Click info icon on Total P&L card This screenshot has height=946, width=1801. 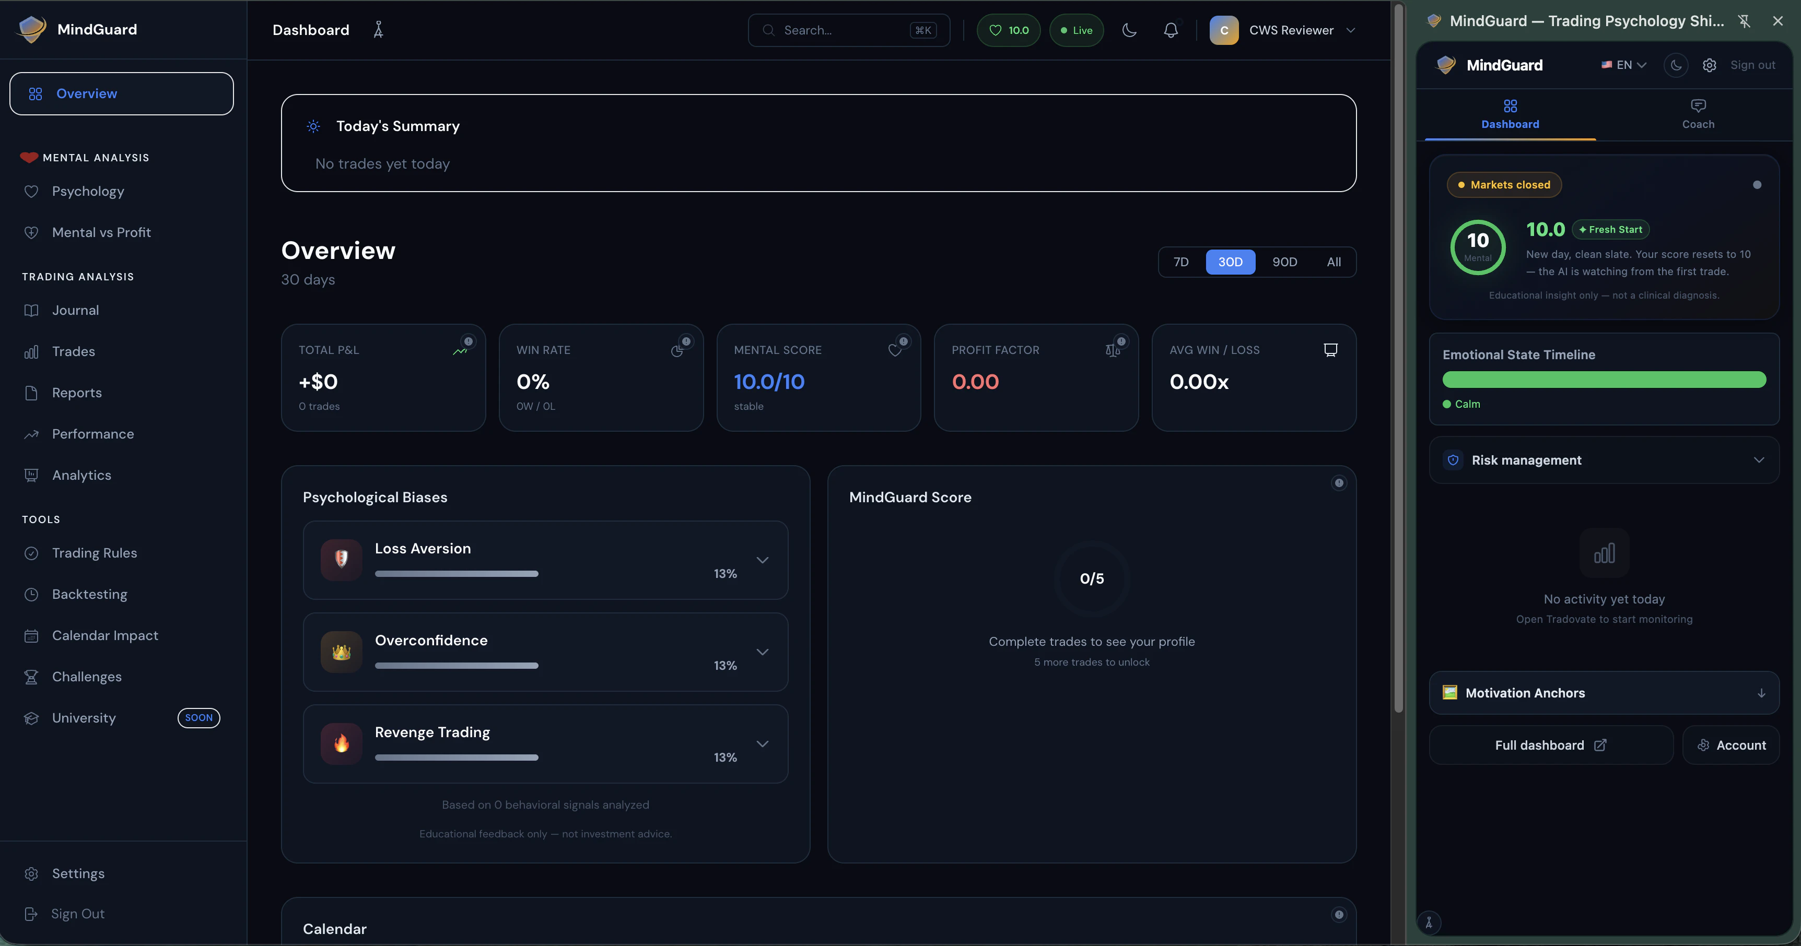point(469,341)
